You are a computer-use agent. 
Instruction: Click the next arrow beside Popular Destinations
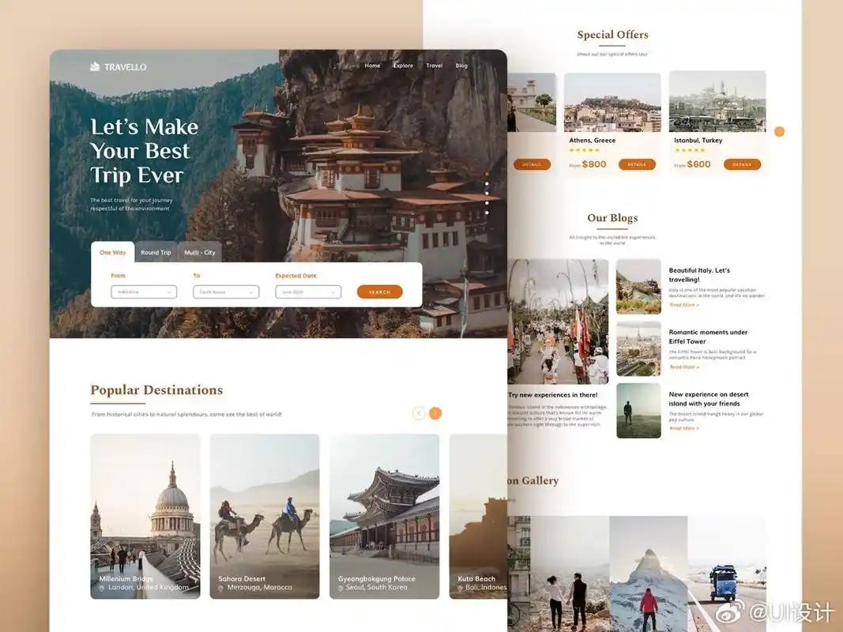[434, 413]
